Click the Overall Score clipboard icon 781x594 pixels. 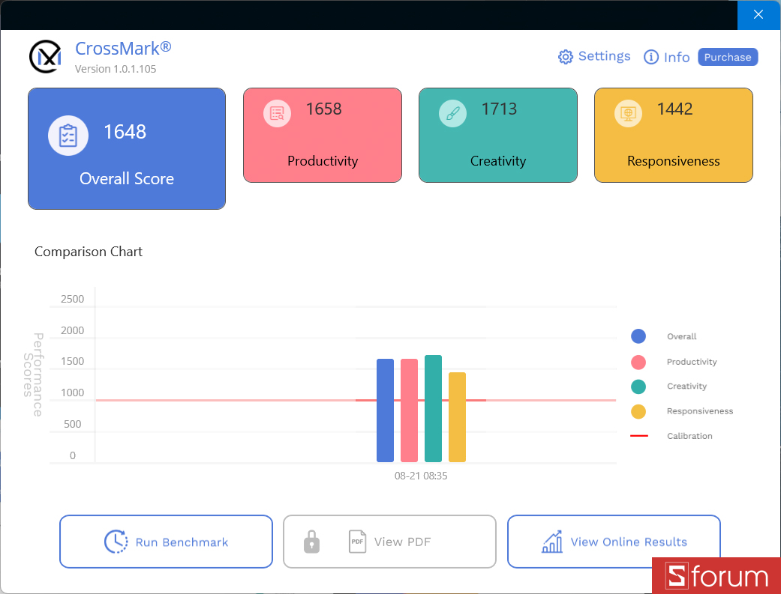click(68, 136)
